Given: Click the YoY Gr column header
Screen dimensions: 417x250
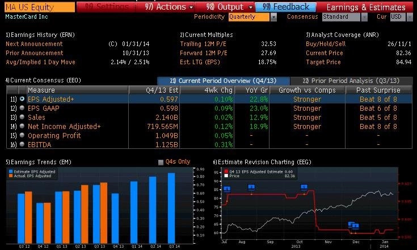Looking at the screenshot, I should (251, 90).
